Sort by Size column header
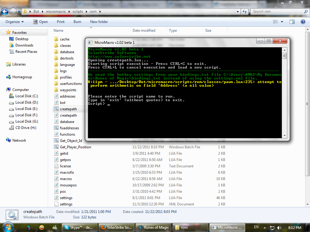310x232 pixels. tap(208, 31)
